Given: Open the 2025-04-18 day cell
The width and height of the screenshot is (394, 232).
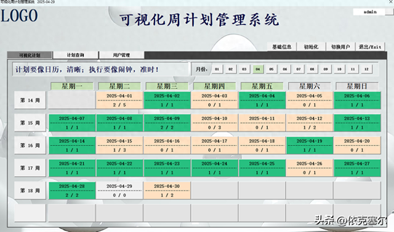Looking at the screenshot, I should coord(262,145).
